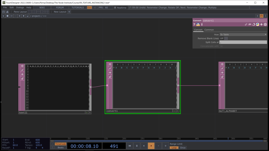This screenshot has width=269, height=151.
Task: Set Range Limit to Once
Action: pos(183,148)
